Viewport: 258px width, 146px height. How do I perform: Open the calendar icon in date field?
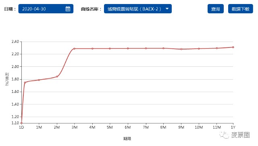pos(68,9)
